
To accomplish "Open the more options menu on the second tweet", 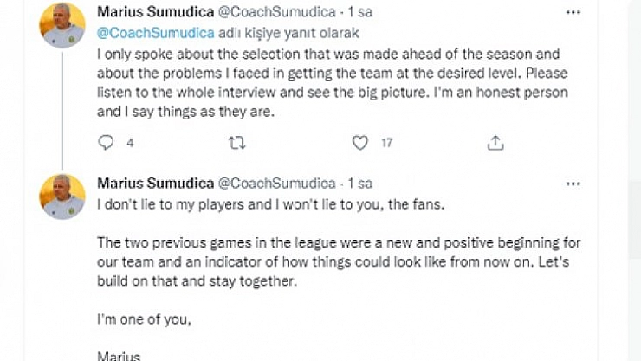I will [x=573, y=184].
